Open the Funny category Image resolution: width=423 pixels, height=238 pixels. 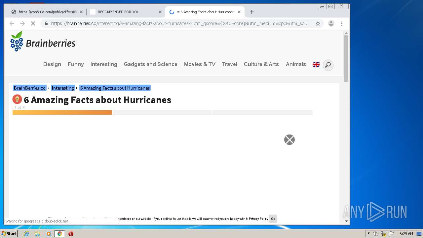(76, 64)
